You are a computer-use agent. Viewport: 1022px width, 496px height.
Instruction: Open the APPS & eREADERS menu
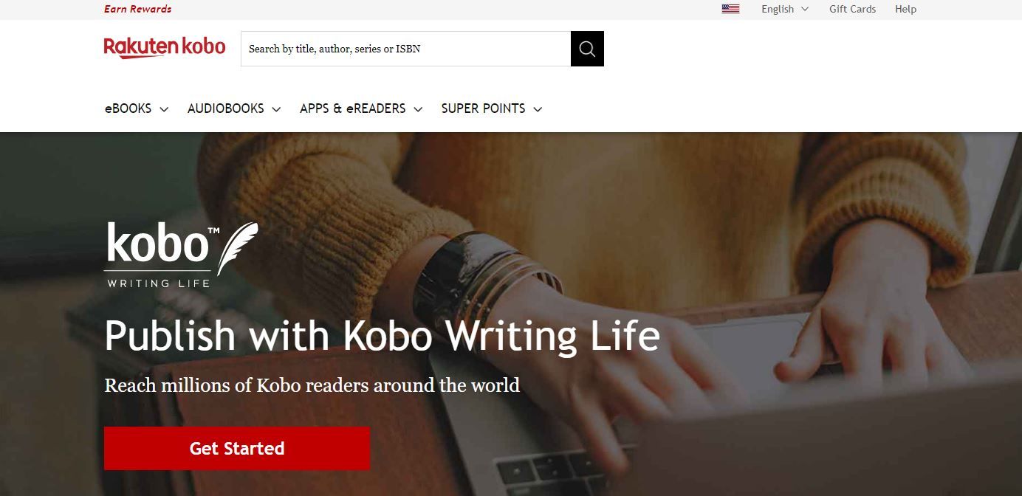pyautogui.click(x=361, y=108)
